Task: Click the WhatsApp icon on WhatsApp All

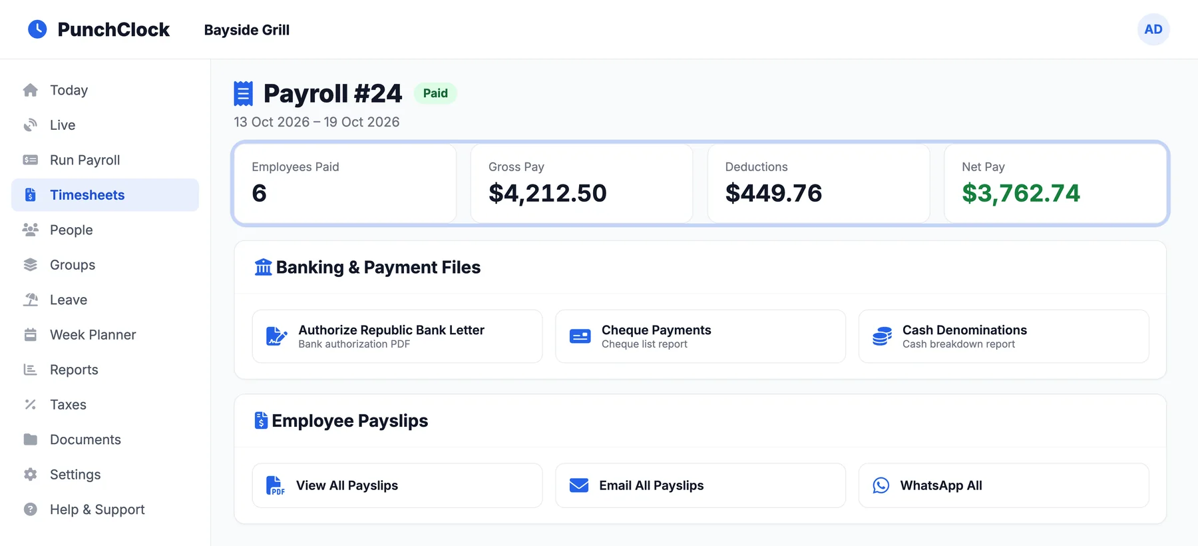Action: (881, 485)
